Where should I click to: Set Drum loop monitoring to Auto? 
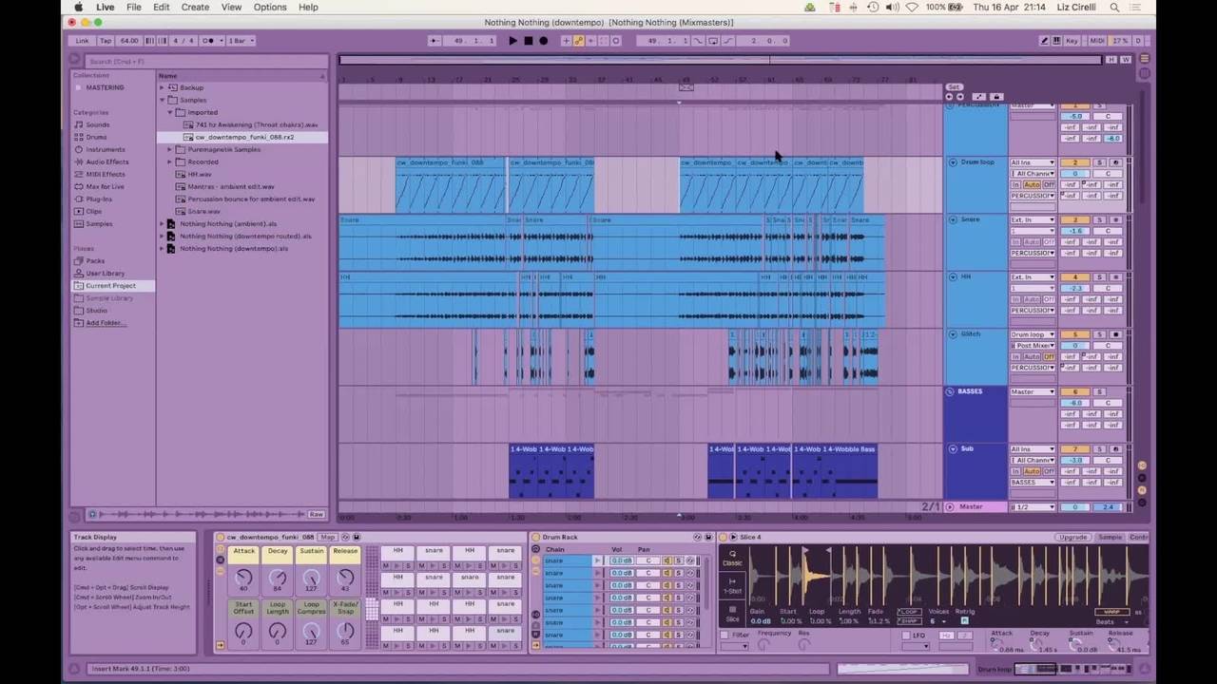(1032, 184)
